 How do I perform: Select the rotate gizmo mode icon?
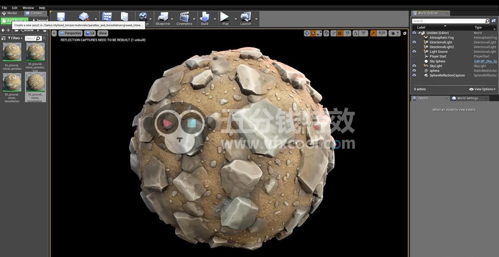(x=313, y=33)
